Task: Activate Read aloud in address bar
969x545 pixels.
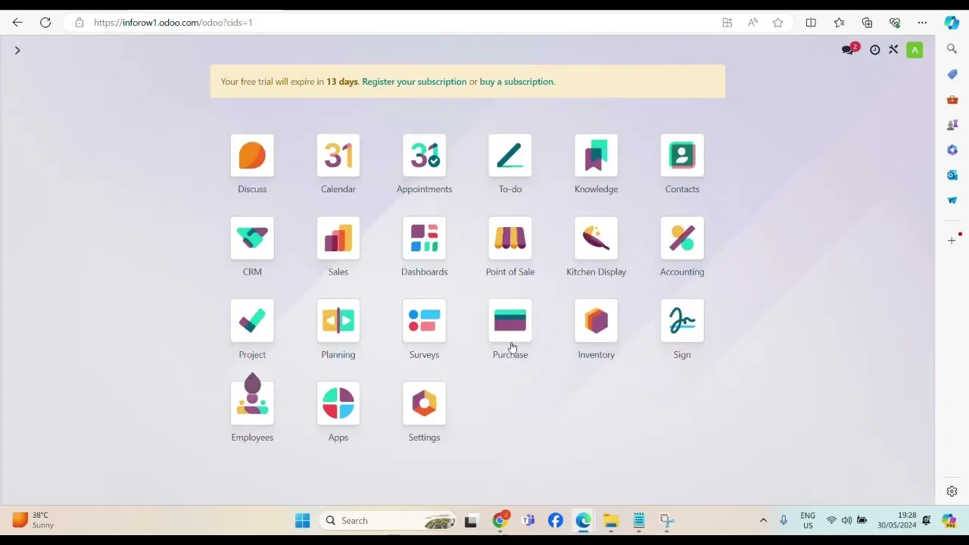Action: click(752, 23)
